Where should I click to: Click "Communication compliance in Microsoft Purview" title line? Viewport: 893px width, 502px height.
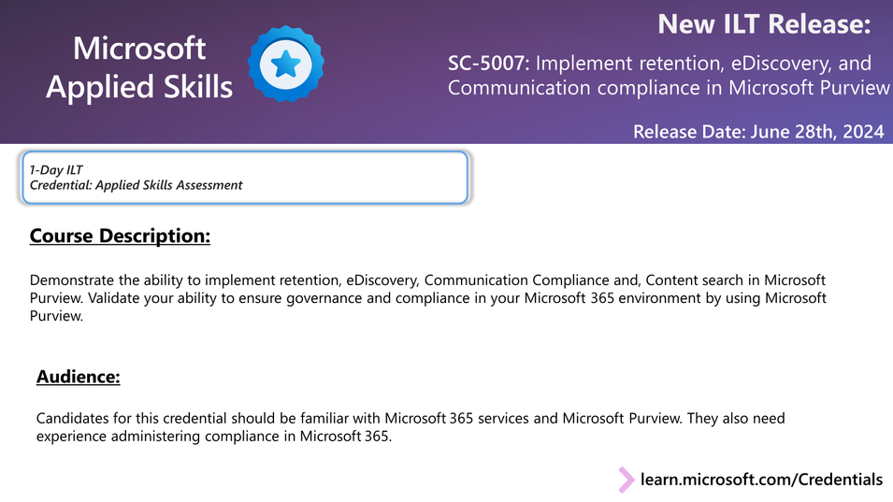(669, 88)
